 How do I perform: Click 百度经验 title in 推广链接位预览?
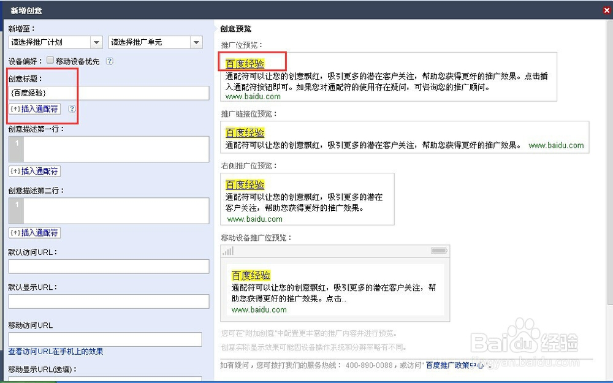coord(245,133)
